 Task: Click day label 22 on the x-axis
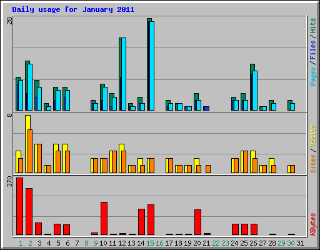tap(216, 243)
